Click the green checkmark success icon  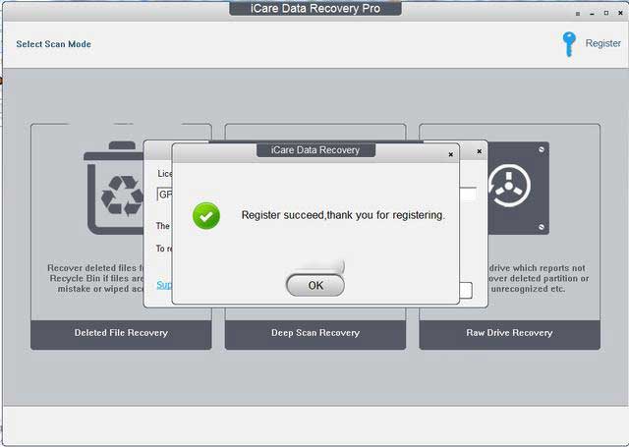tap(206, 215)
